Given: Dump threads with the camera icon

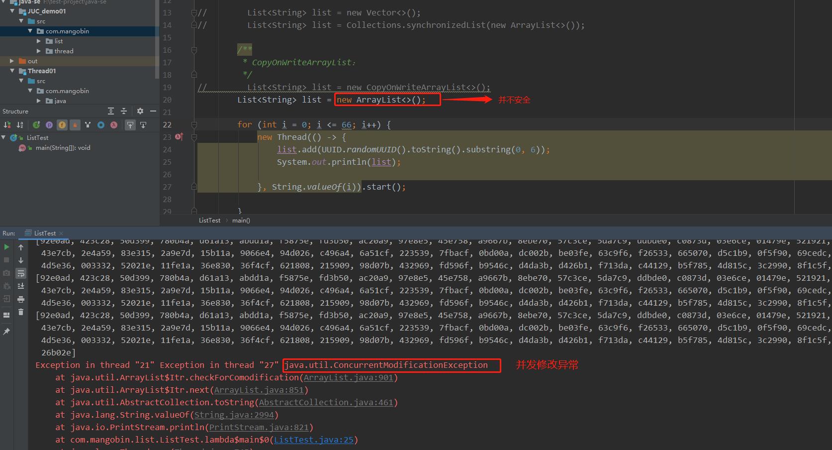Looking at the screenshot, I should click(6, 273).
